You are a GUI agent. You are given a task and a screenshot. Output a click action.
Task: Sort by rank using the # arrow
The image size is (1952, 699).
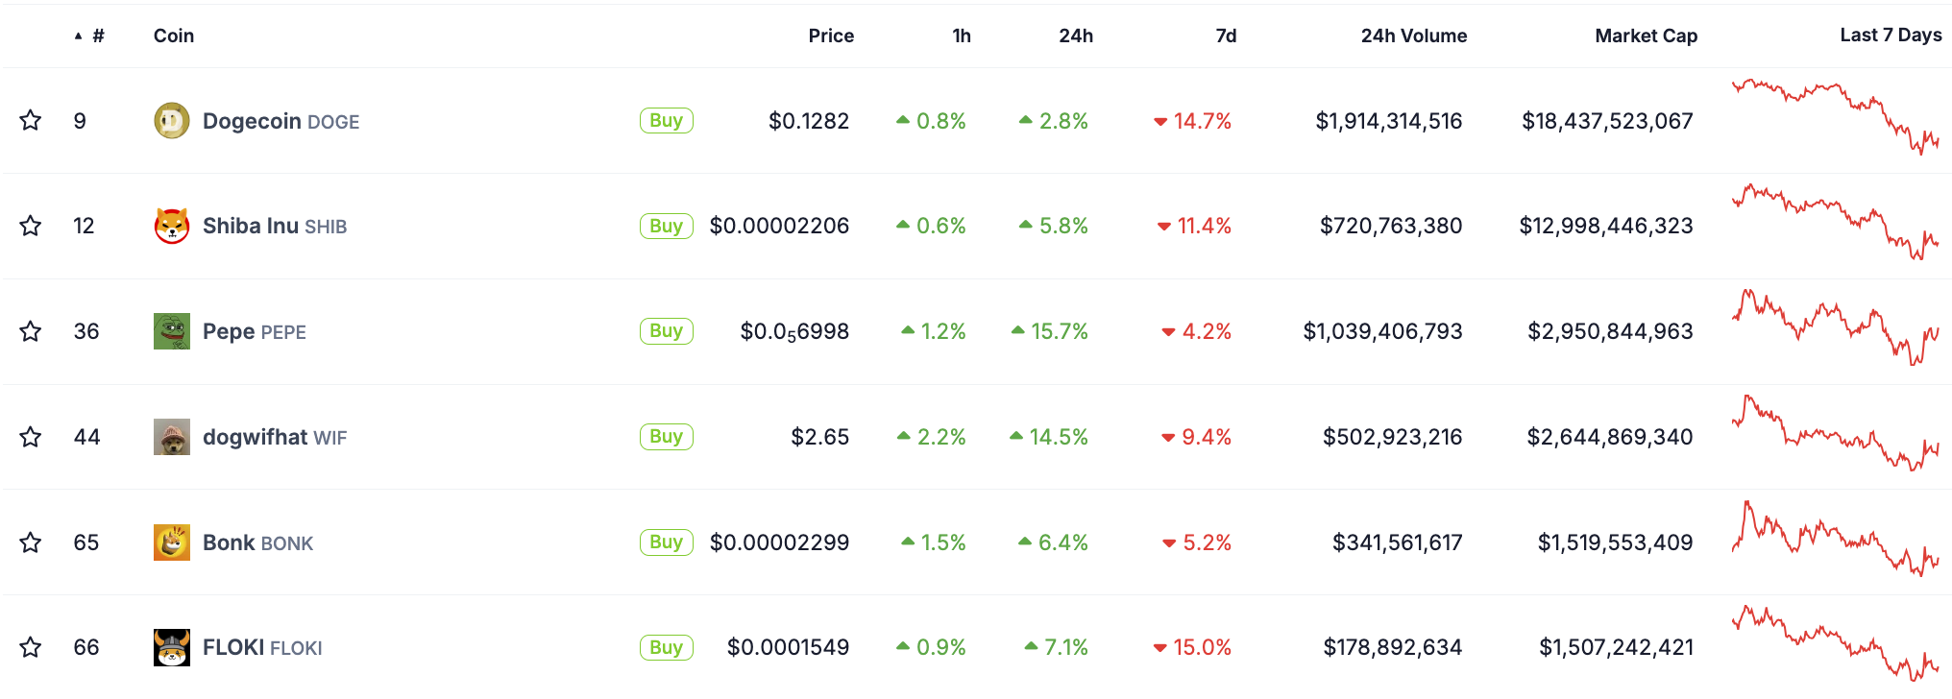click(x=89, y=36)
